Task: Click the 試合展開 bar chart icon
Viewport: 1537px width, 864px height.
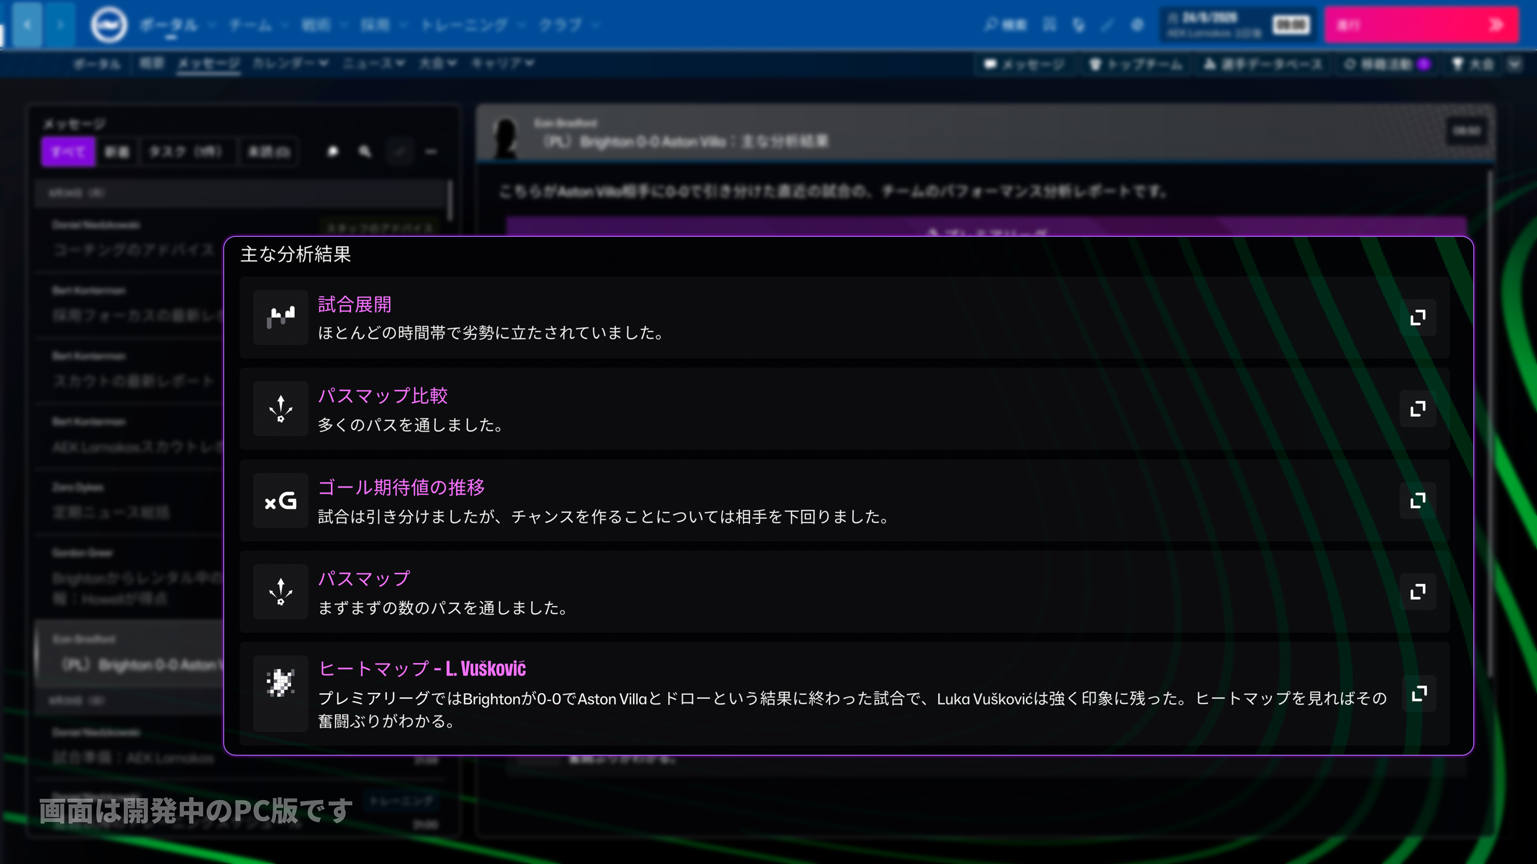Action: (281, 317)
